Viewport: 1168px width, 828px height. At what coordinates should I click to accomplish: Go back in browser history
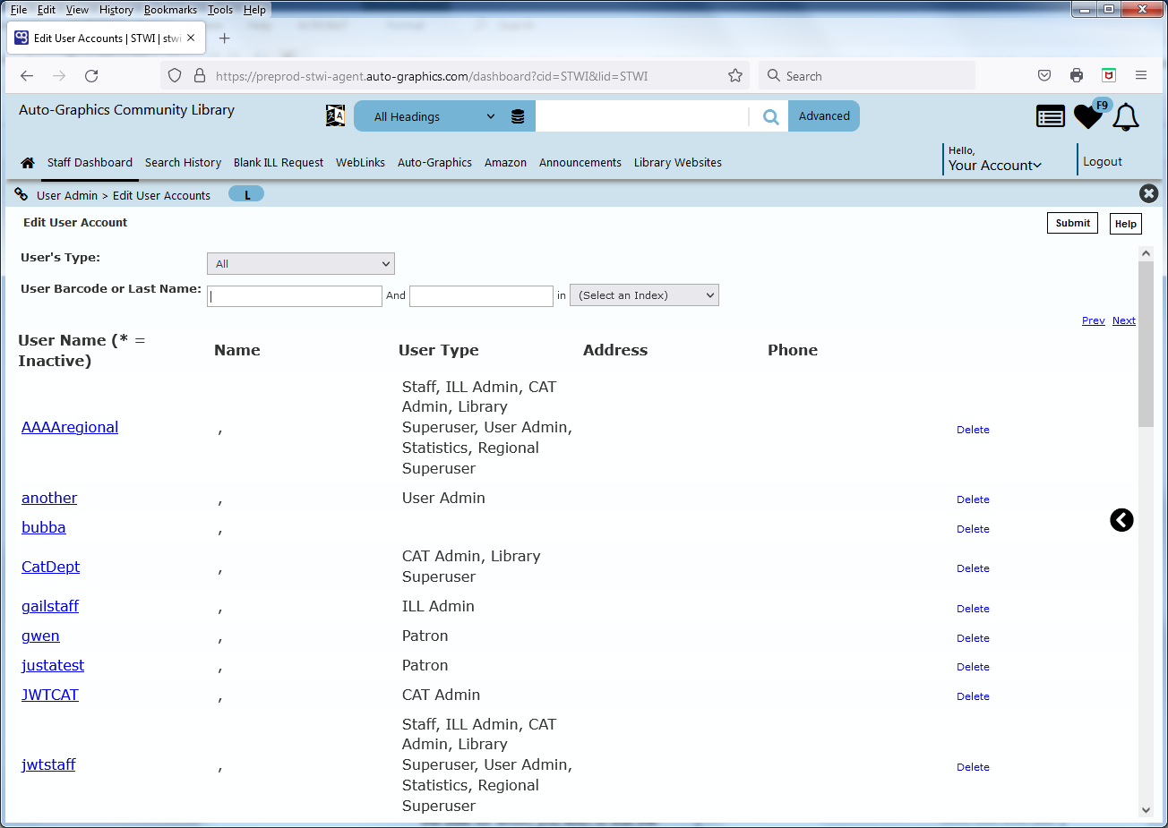pos(27,76)
